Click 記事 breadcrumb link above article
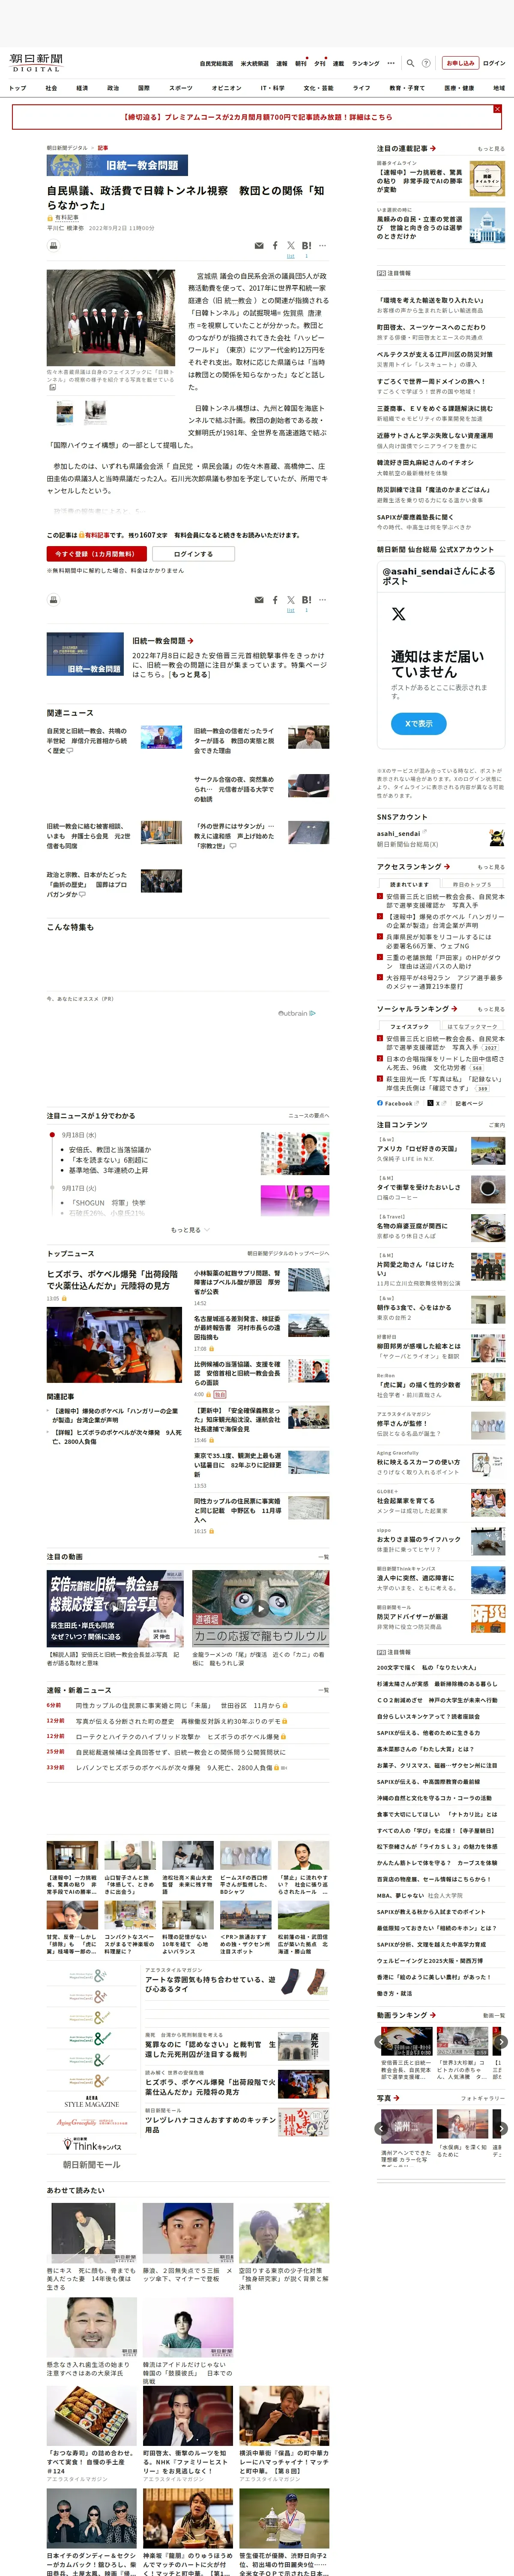514x2576 pixels. coord(102,148)
